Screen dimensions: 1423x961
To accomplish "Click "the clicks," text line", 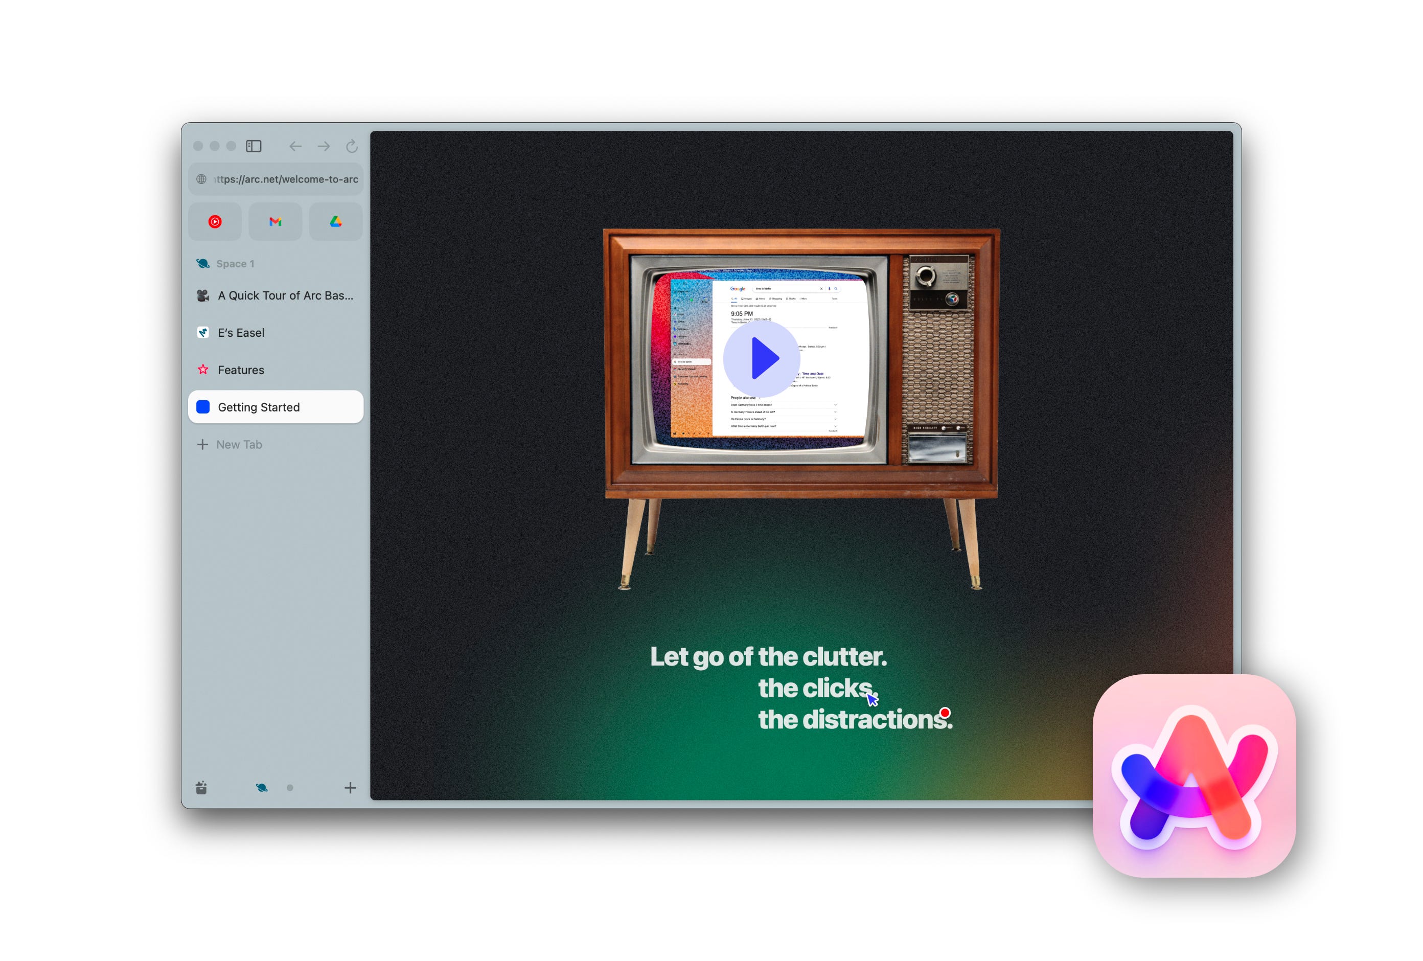I will pos(817,688).
